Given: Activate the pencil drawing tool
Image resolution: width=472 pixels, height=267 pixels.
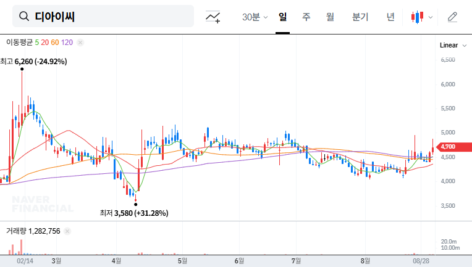Looking at the screenshot, I should click(x=452, y=17).
